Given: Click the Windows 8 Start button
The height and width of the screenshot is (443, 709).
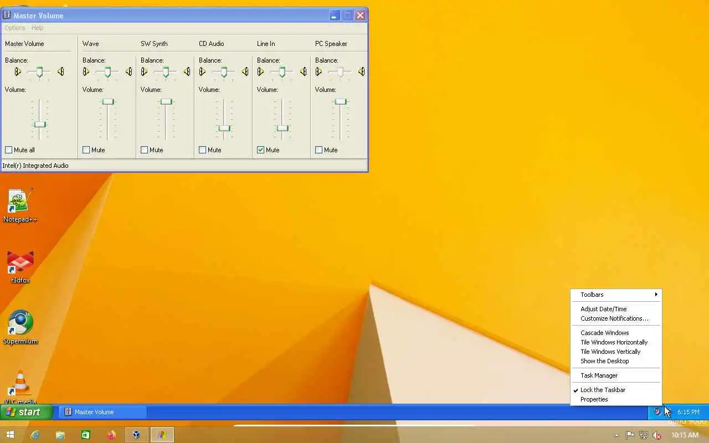Looking at the screenshot, I should (10, 435).
